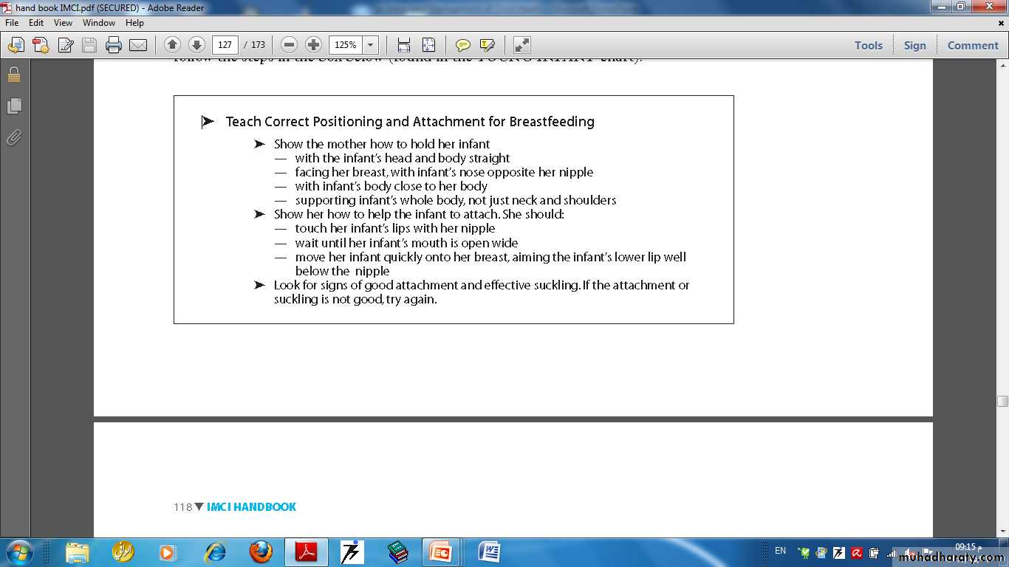Viewport: 1009px width, 567px height.
Task: Zoom out with the minus button
Action: pos(290,45)
